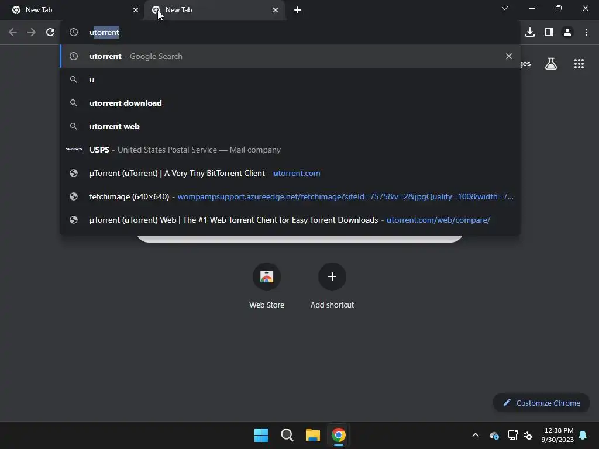The image size is (599, 449).
Task: Open the Search Labs flask icon
Action: (x=551, y=64)
